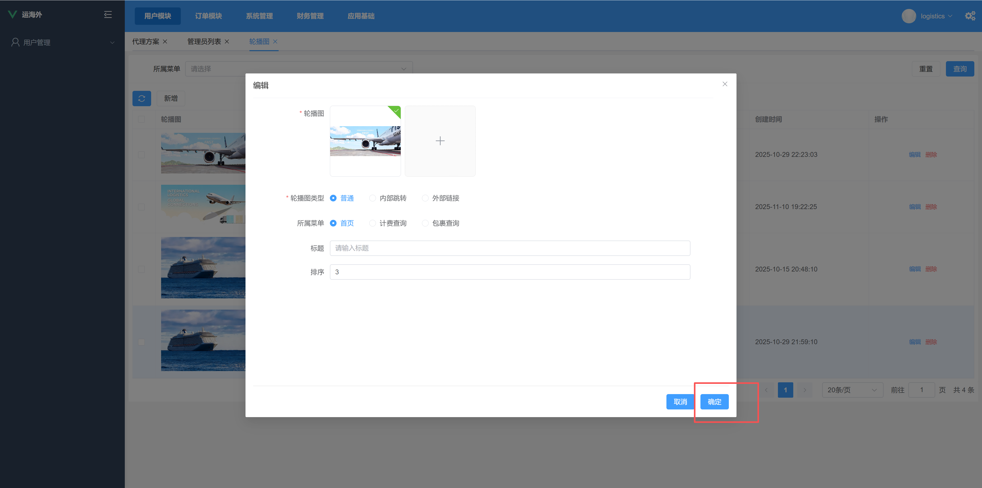
Task: Click the 用户管理 user icon in the sidebar
Action: 15,42
